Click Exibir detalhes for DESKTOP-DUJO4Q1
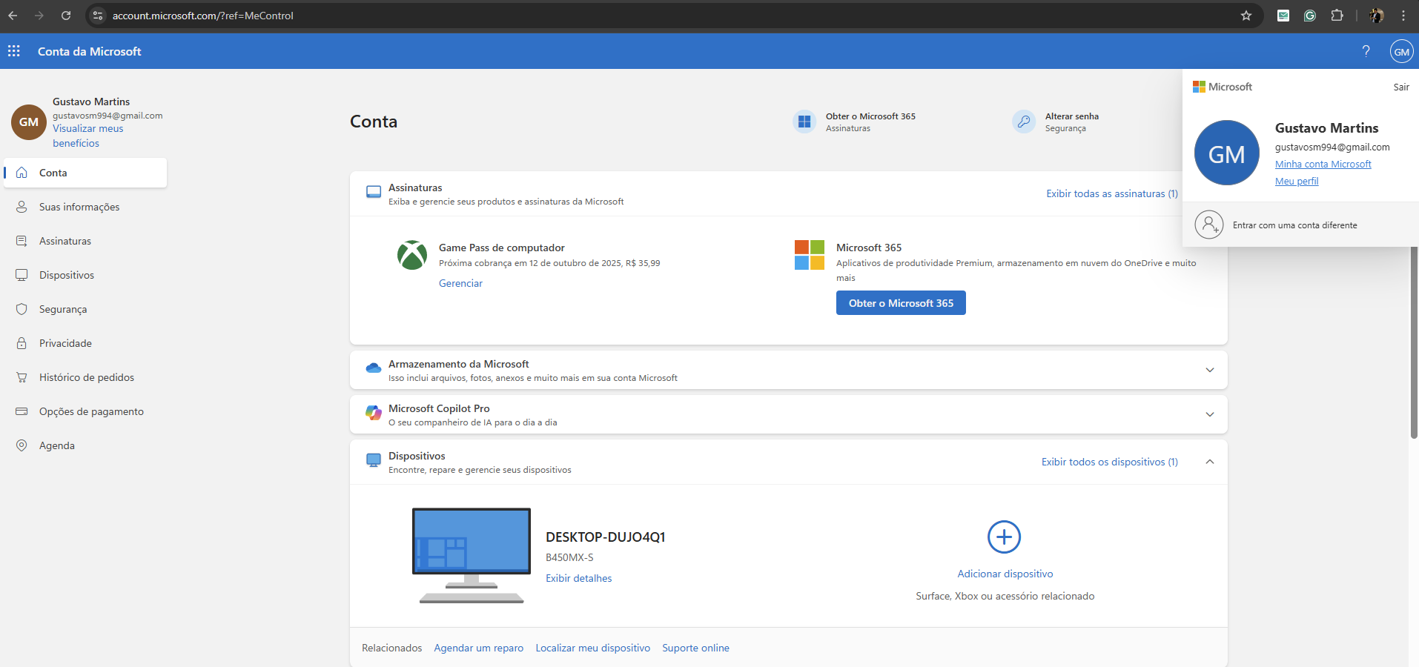The image size is (1419, 667). (x=579, y=578)
